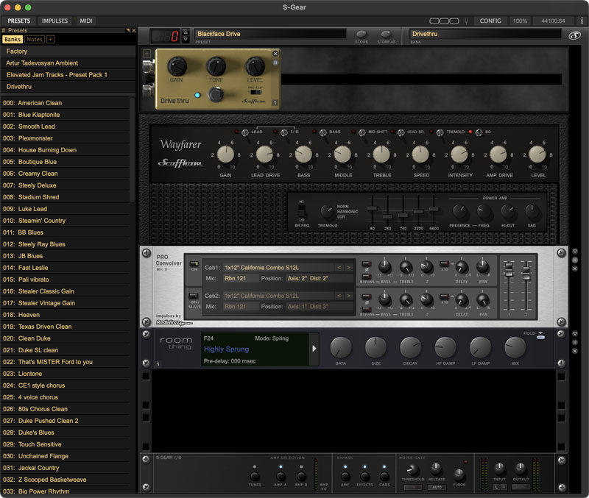The width and height of the screenshot is (589, 498).
Task: Open the MIDI tab
Action: click(x=86, y=21)
